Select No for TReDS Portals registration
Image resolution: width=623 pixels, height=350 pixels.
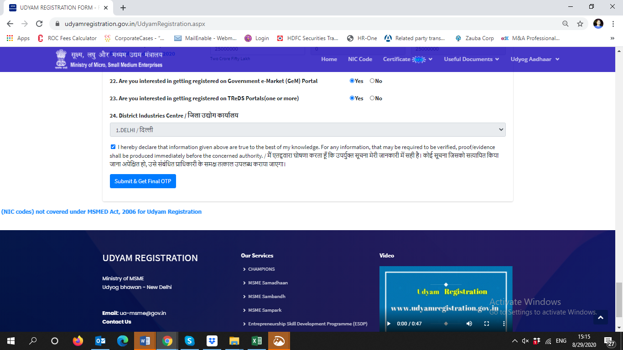tap(372, 98)
